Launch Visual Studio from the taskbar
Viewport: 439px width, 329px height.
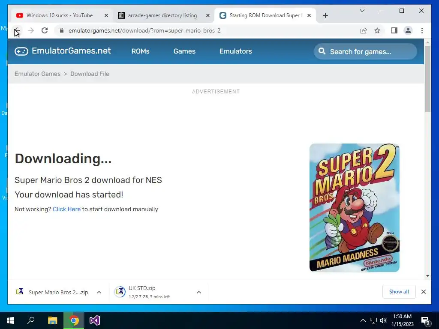click(95, 320)
